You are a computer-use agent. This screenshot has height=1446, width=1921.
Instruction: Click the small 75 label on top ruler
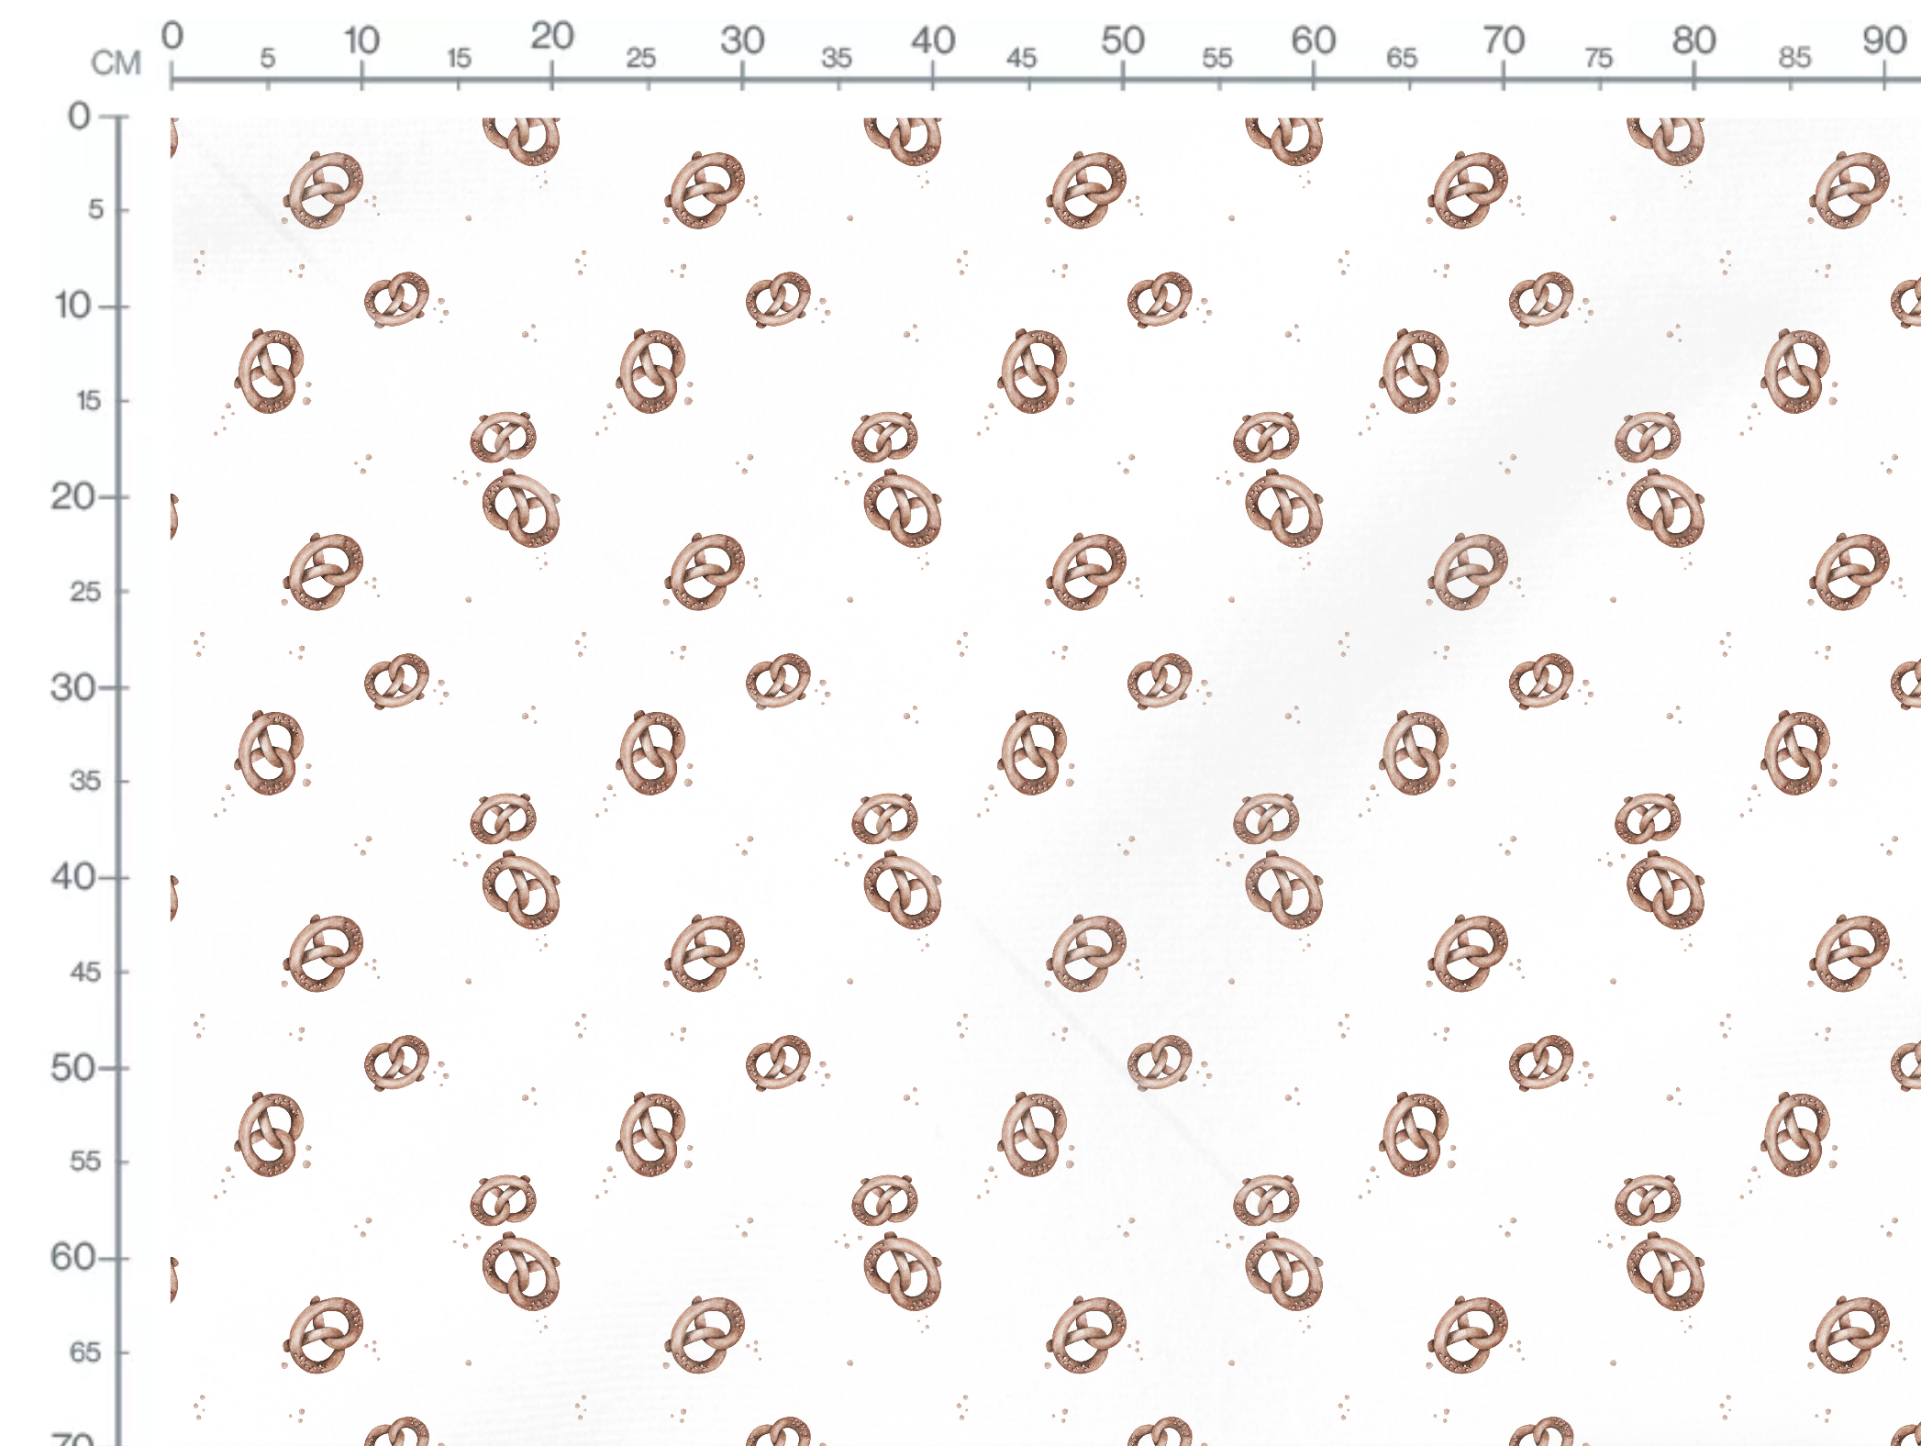[x=1598, y=59]
